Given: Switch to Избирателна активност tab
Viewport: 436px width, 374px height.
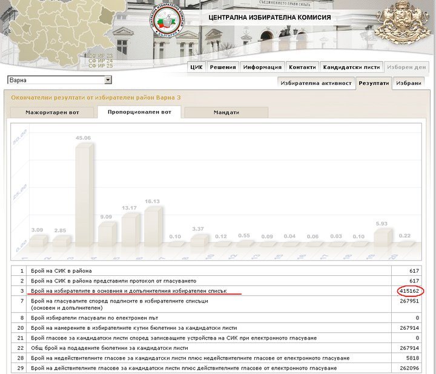Looking at the screenshot, I should 316,83.
